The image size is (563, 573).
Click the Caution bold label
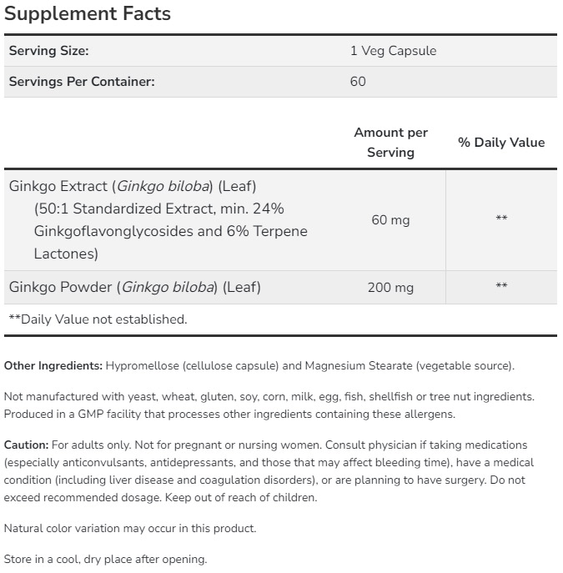click(27, 445)
